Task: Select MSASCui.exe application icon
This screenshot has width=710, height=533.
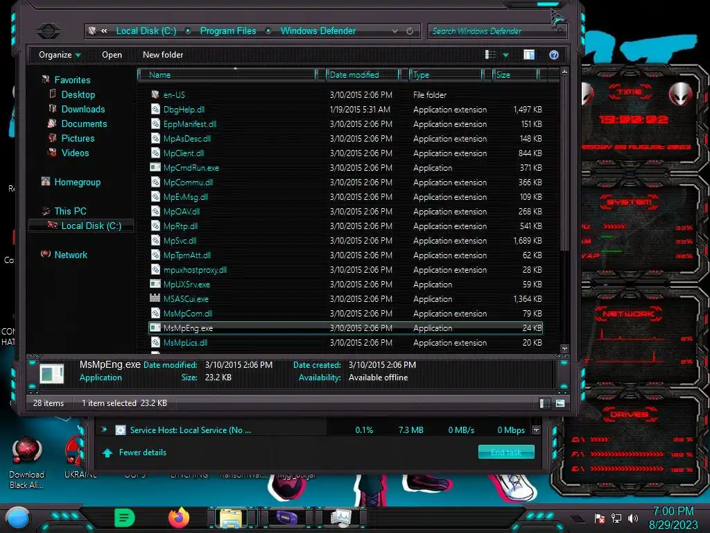Action: [x=155, y=298]
